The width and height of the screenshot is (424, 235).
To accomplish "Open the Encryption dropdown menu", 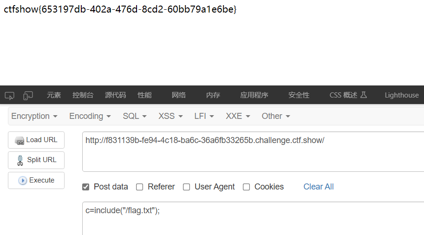I will point(34,116).
